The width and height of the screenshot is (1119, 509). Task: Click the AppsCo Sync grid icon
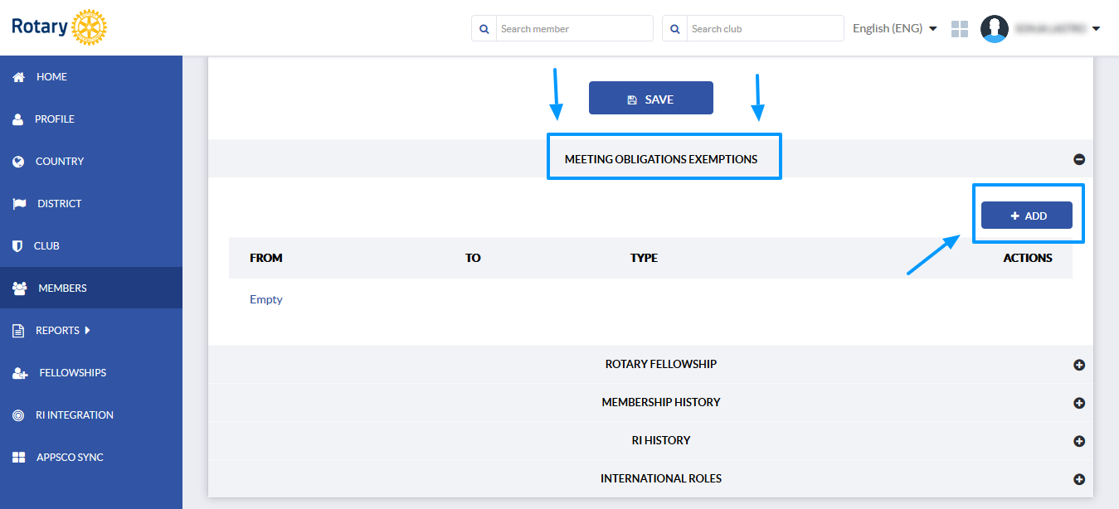point(18,458)
